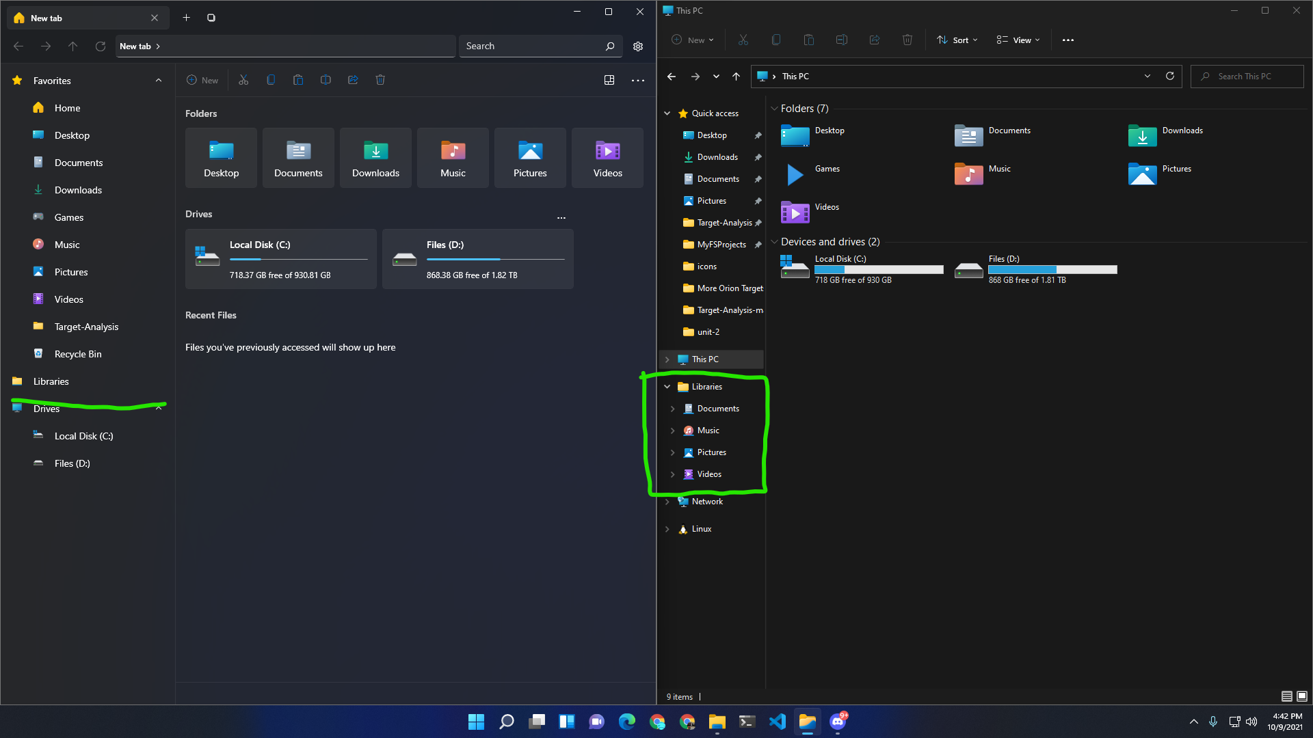Collapse the Favorites section in sidebar

coord(159,81)
